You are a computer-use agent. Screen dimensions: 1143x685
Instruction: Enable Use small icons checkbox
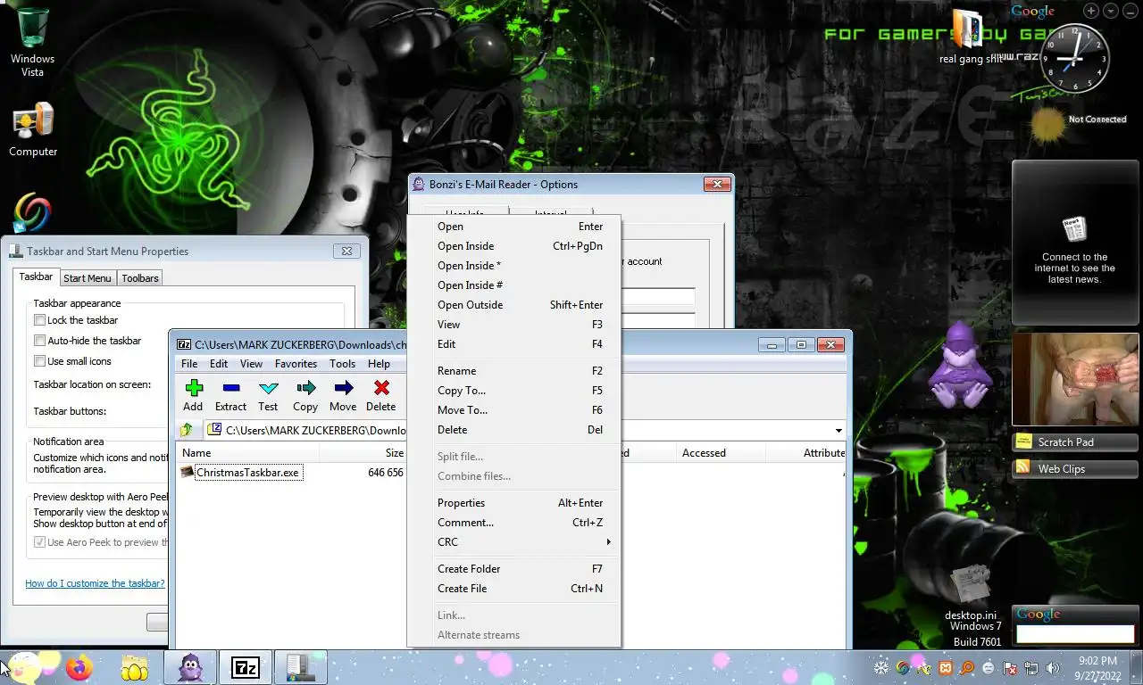[39, 361]
